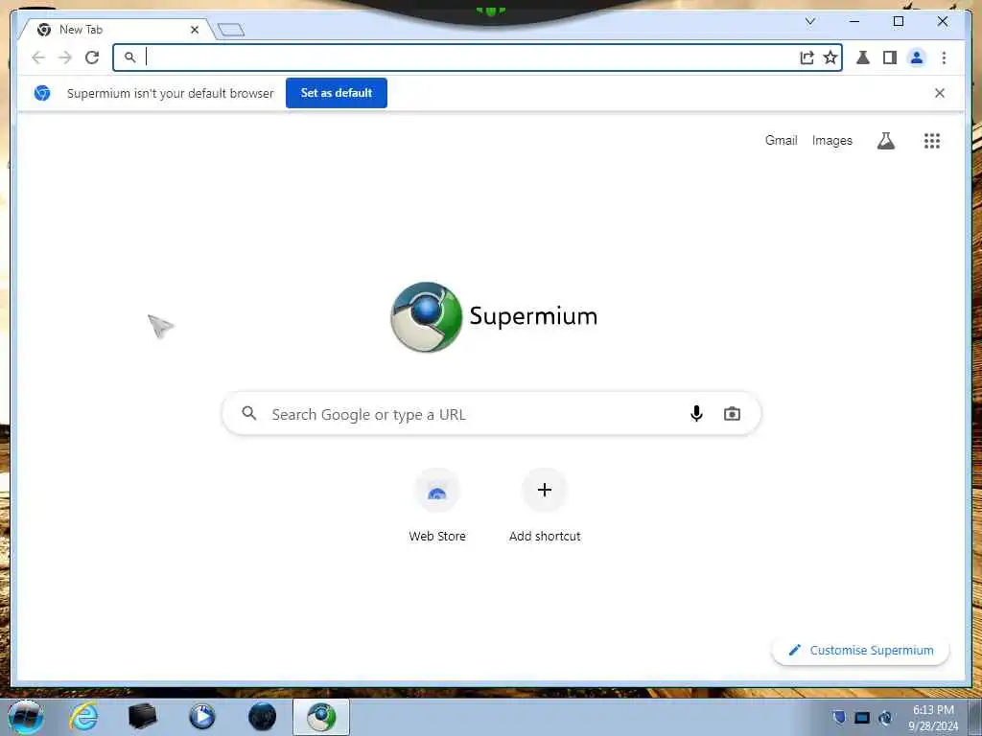Open the clock showing 6:13 PM
The height and width of the screenshot is (736, 982).
point(933,718)
